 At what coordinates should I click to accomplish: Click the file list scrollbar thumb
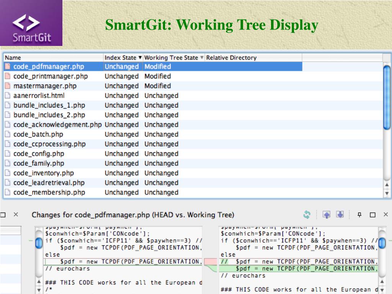387,98
